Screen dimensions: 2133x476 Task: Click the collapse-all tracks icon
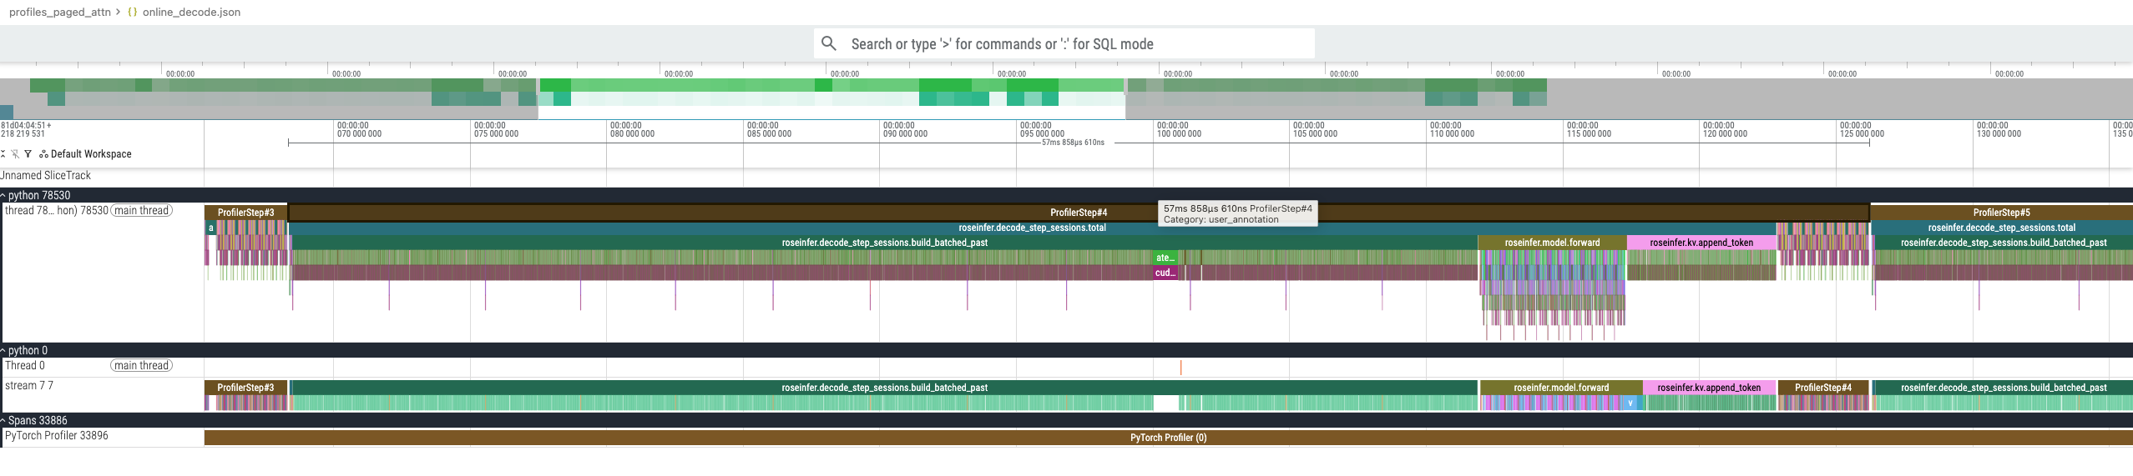(x=3, y=154)
